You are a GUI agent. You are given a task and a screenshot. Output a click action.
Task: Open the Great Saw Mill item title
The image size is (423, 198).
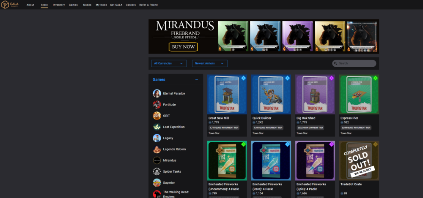click(219, 118)
